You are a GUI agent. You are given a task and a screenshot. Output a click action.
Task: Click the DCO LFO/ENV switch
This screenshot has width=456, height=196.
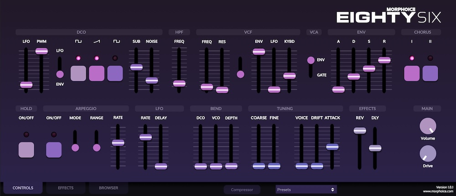(x=60, y=74)
